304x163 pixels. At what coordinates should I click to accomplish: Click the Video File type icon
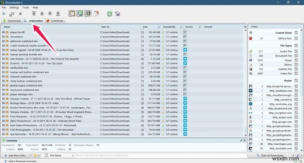(x=251, y=74)
